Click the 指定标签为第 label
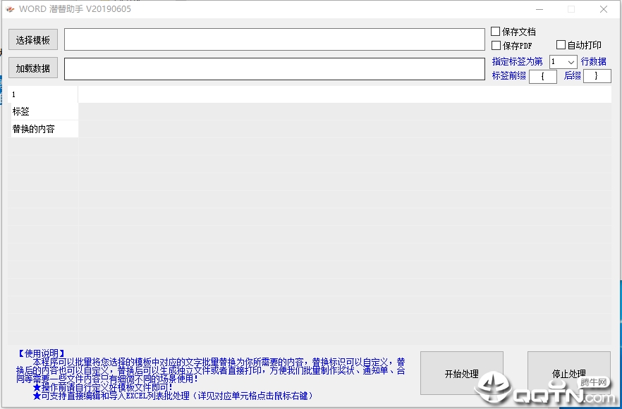This screenshot has width=622, height=409. (x=518, y=62)
